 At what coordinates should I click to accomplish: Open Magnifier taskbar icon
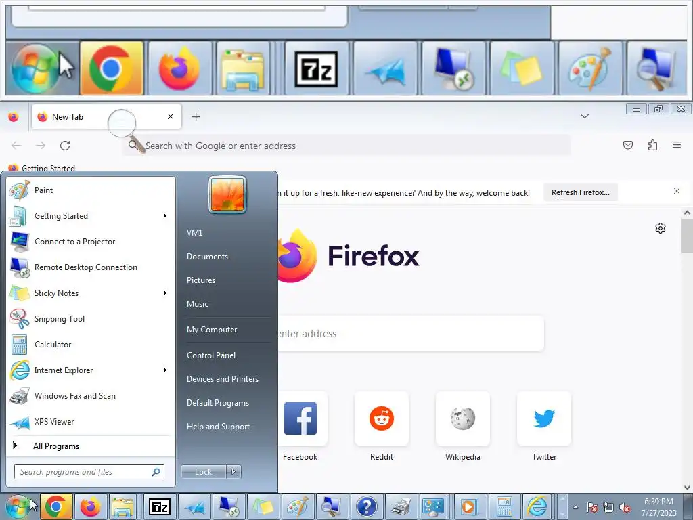[332, 506]
